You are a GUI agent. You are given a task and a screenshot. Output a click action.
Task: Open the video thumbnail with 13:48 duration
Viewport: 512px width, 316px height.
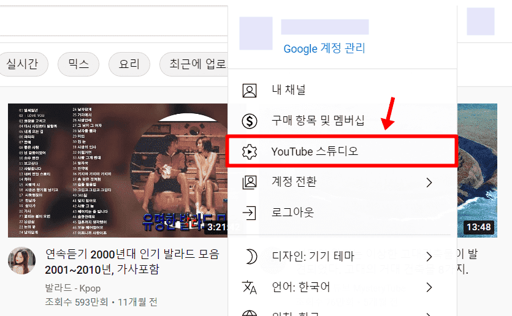477,170
